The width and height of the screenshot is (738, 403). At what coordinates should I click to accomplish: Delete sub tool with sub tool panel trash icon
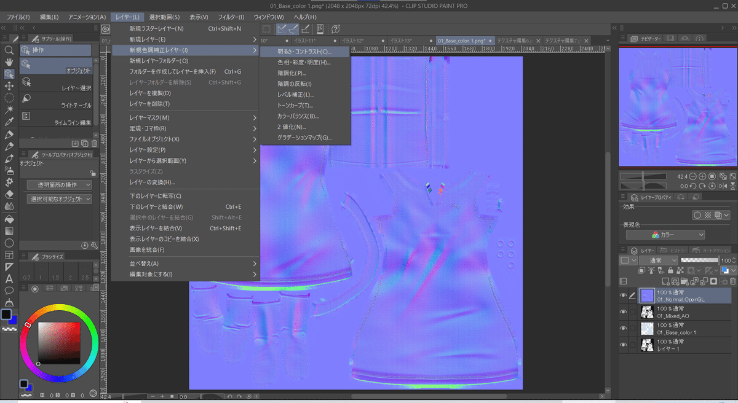(x=94, y=143)
